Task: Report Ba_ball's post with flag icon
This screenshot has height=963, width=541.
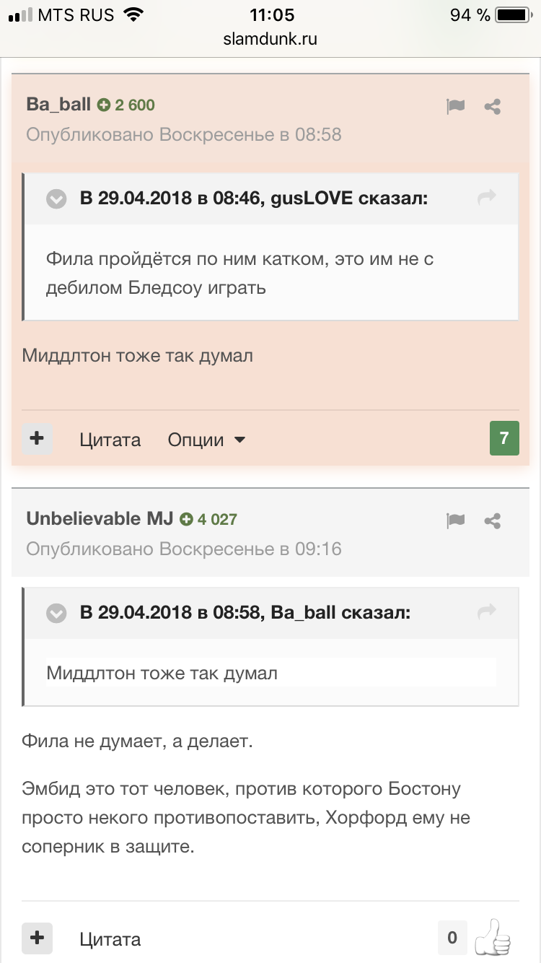Action: [x=455, y=107]
